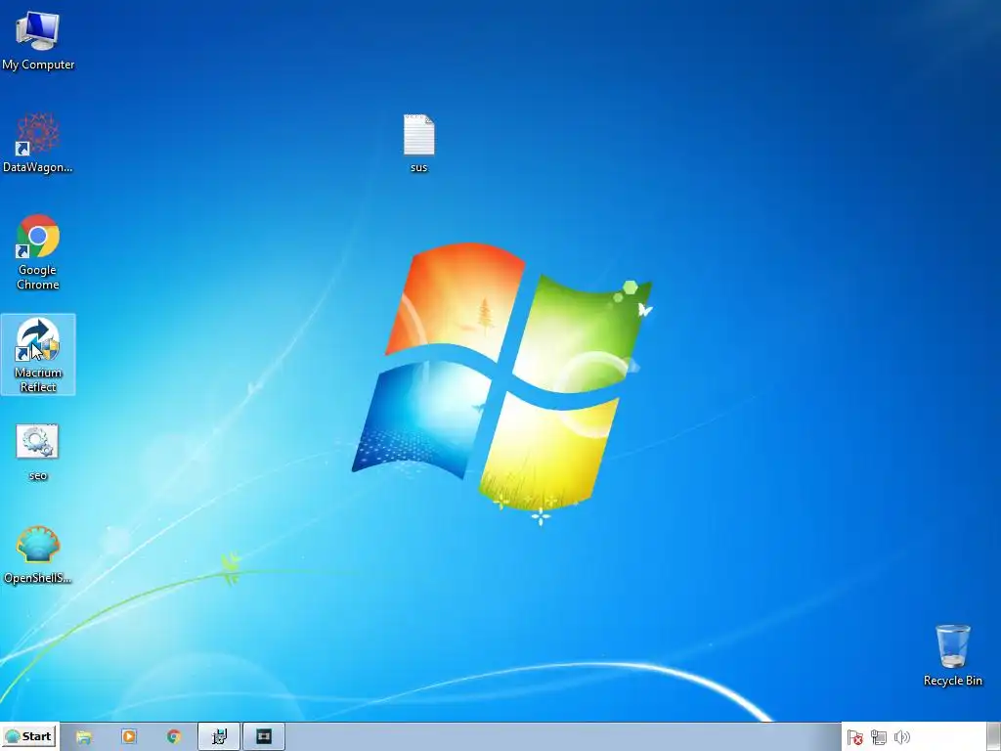Screen dimensions: 1001x751
Task: Open the volume speaker tray icon
Action: [902, 737]
